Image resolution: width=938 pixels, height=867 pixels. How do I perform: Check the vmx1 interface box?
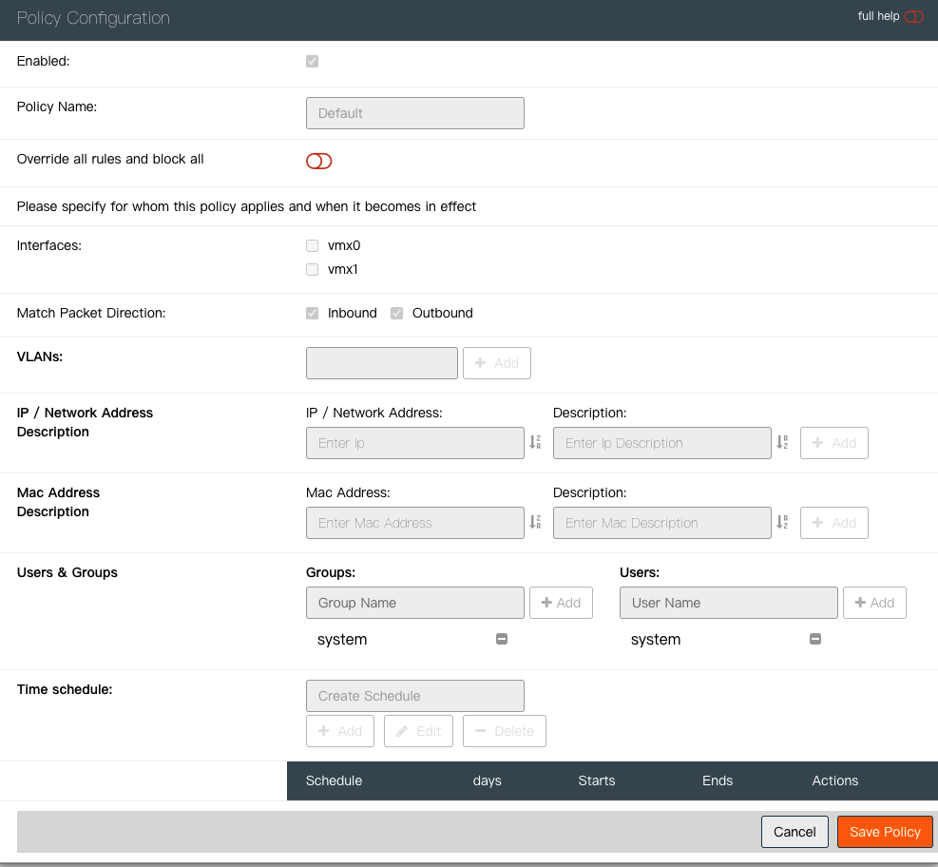312,269
